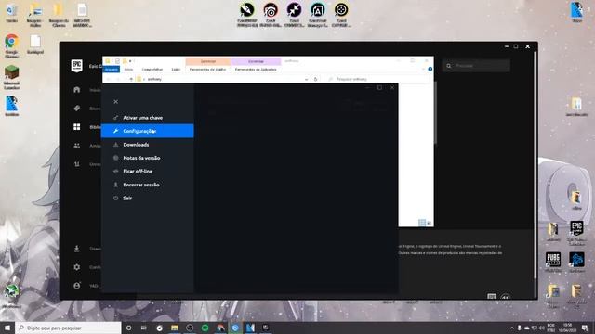The image size is (595, 334).
Task: Open Início tab in File Explorer
Action: click(128, 70)
